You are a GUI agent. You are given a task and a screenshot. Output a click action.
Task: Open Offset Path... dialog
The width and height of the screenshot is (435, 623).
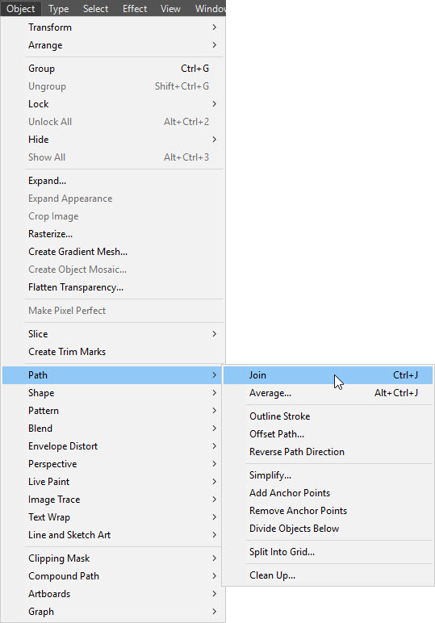click(x=328, y=434)
